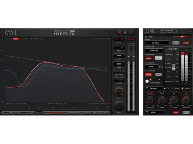Select the right red Band option

tap(122, 47)
